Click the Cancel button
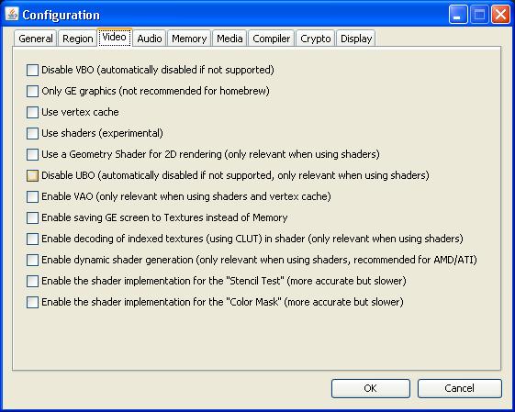 [x=460, y=388]
